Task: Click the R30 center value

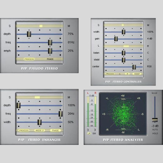Action: click(149, 66)
